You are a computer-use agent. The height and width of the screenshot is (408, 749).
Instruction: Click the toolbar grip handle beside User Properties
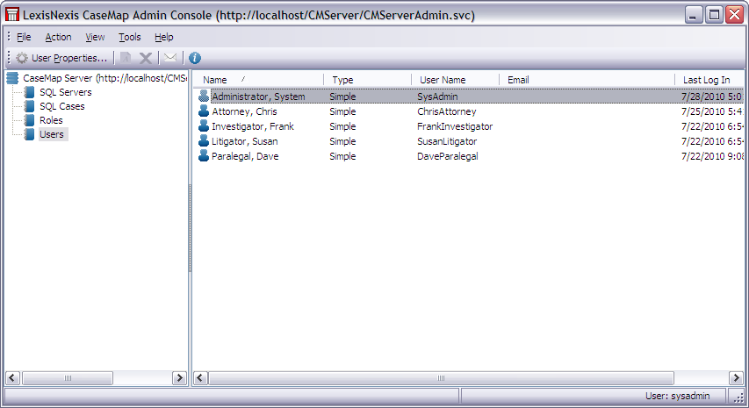(9, 58)
